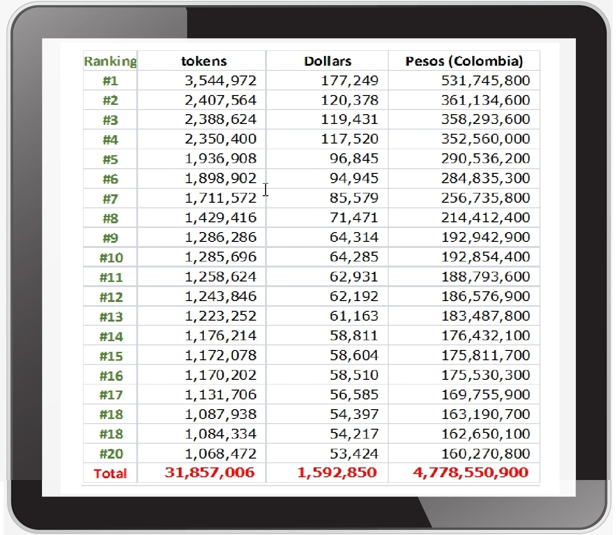Image resolution: width=616 pixels, height=535 pixels.
Task: Click tokens value 1,258,624
Action: [x=221, y=277]
